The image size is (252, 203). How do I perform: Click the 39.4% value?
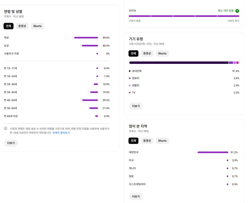point(106,100)
